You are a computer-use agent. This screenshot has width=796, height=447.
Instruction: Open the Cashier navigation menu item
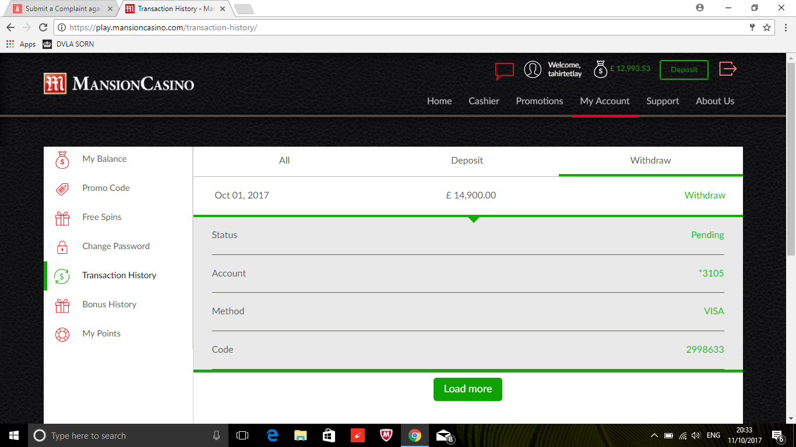point(484,101)
